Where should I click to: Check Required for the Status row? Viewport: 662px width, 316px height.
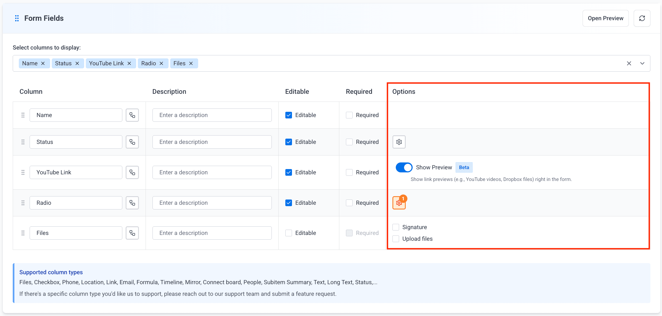[x=349, y=142]
